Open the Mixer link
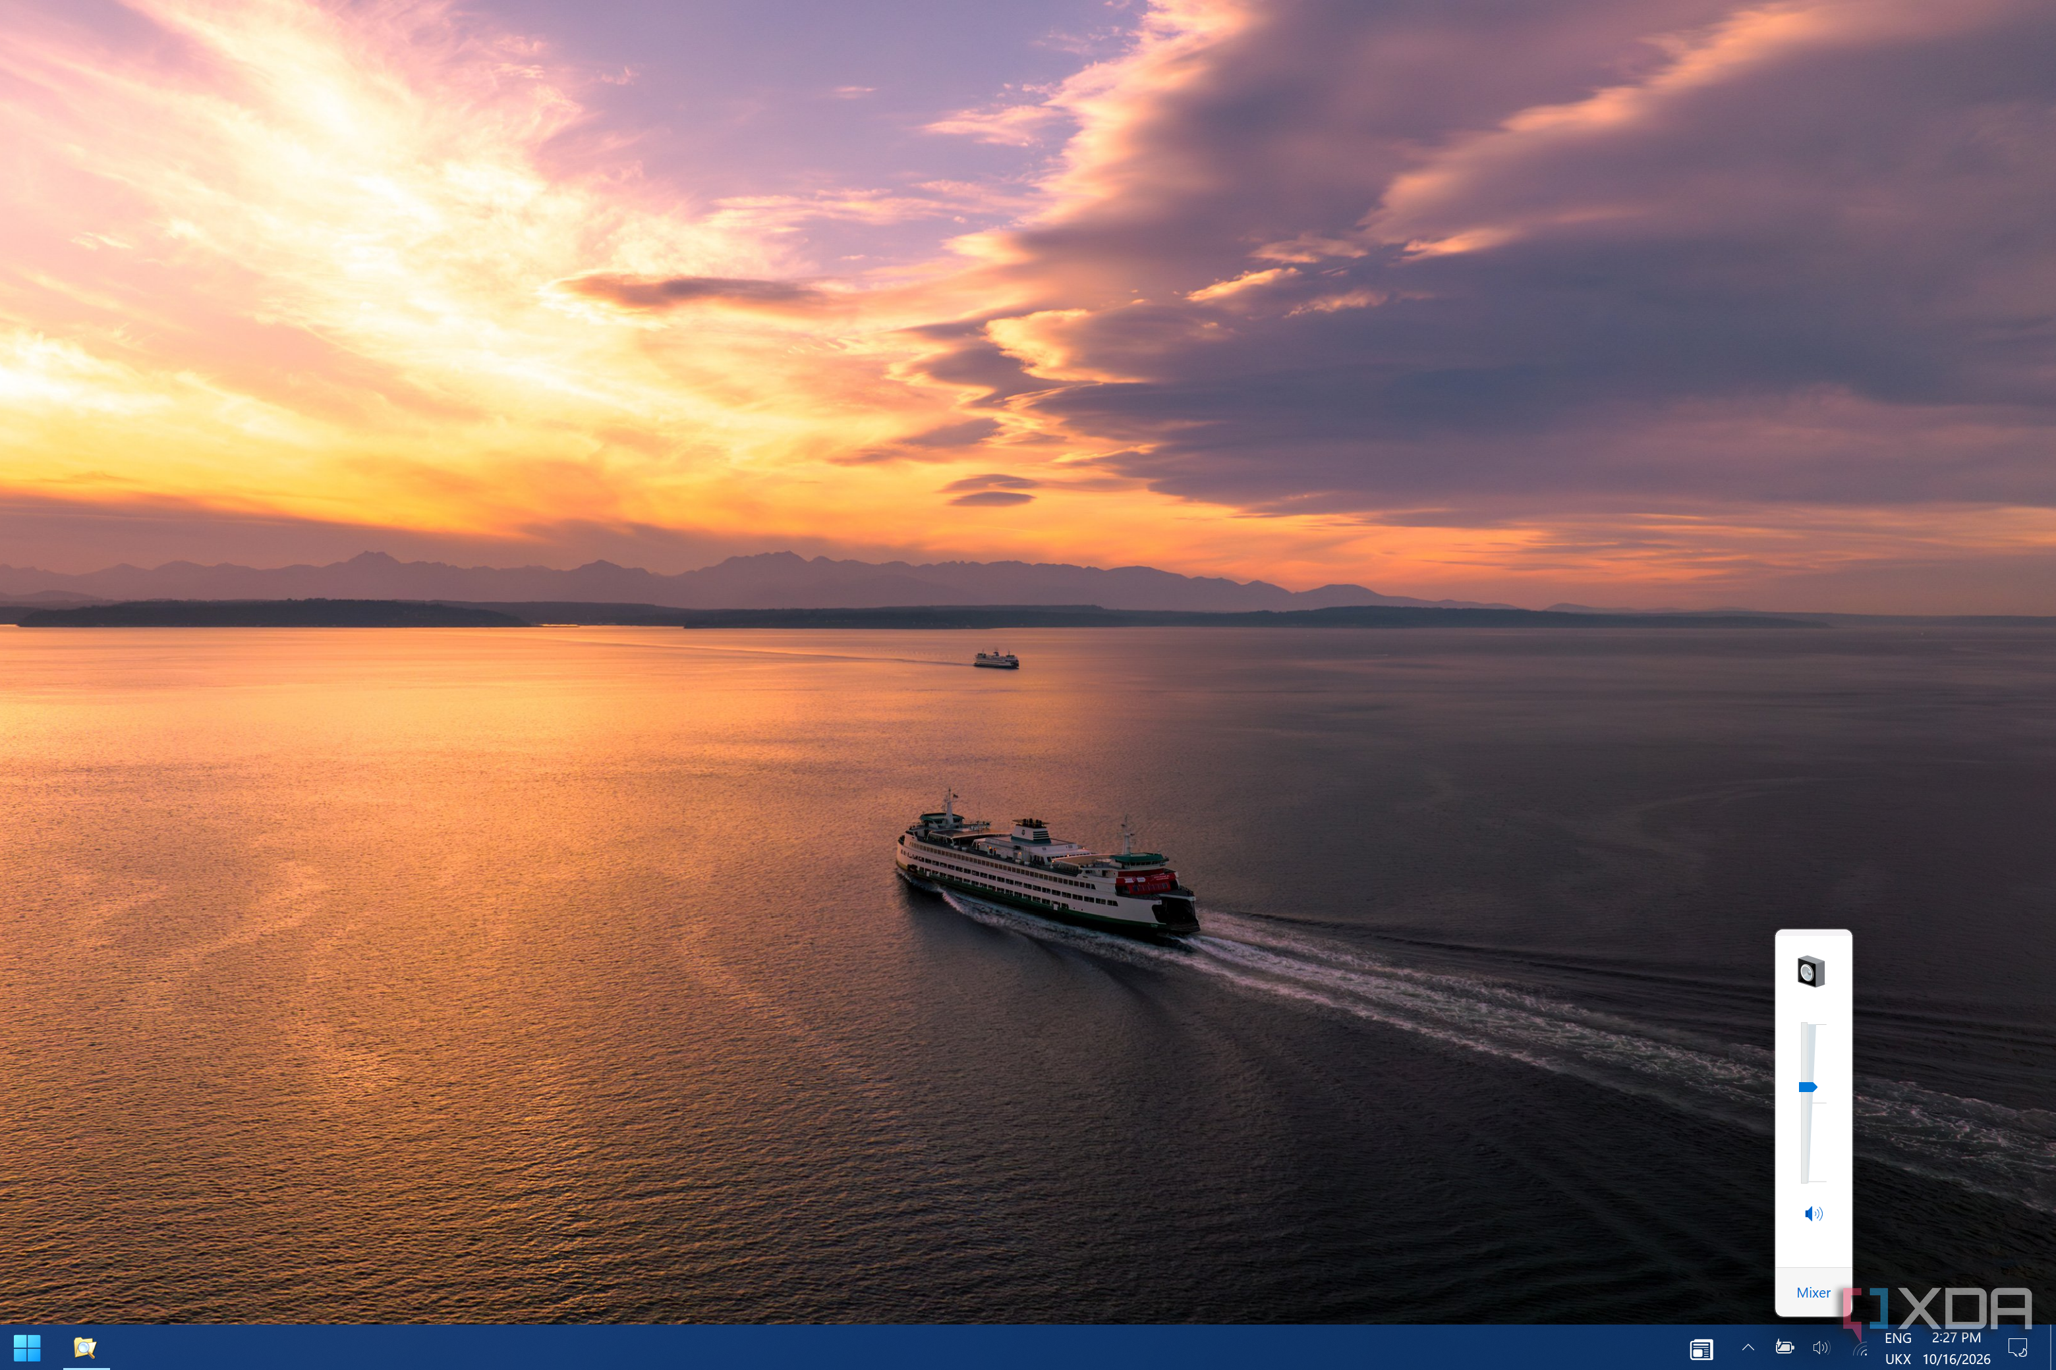Screen dimensions: 2056x1370 1813,1293
